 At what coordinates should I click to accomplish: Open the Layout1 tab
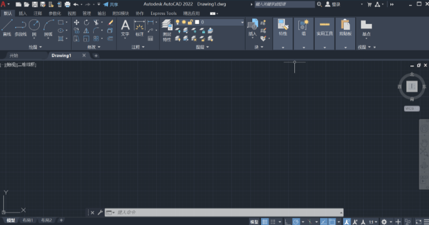click(x=28, y=220)
